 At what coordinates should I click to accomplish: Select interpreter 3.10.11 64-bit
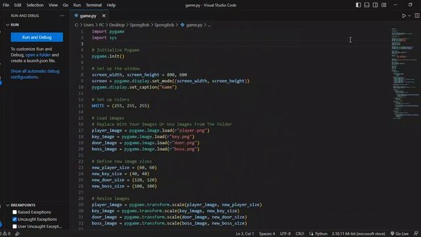click(x=358, y=234)
